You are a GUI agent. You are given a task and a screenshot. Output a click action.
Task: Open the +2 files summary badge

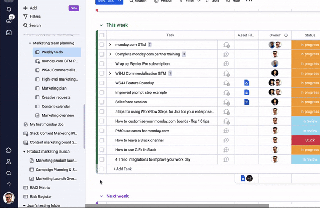tap(250, 179)
